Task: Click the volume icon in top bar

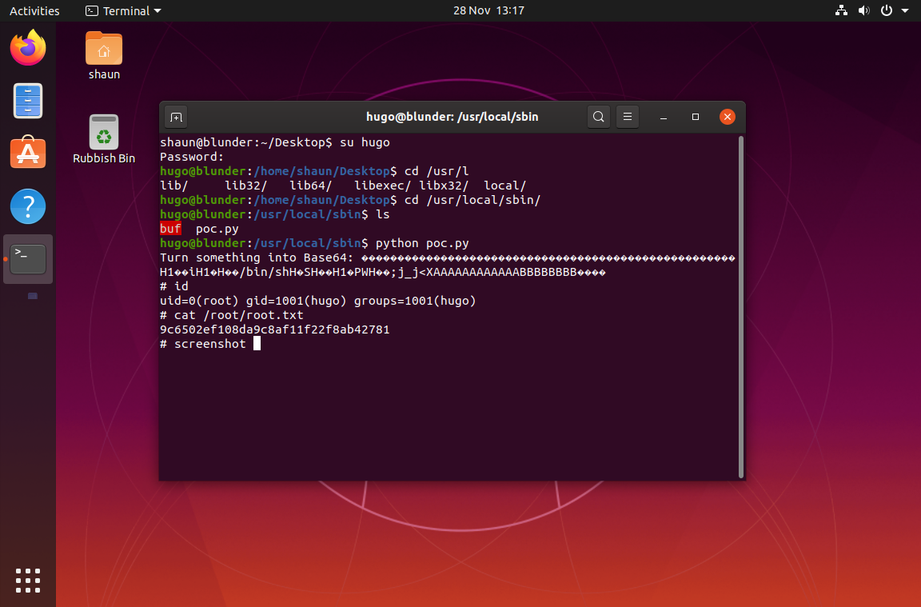Action: (x=863, y=10)
